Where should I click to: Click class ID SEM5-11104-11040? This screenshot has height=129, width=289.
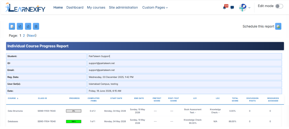47,122
